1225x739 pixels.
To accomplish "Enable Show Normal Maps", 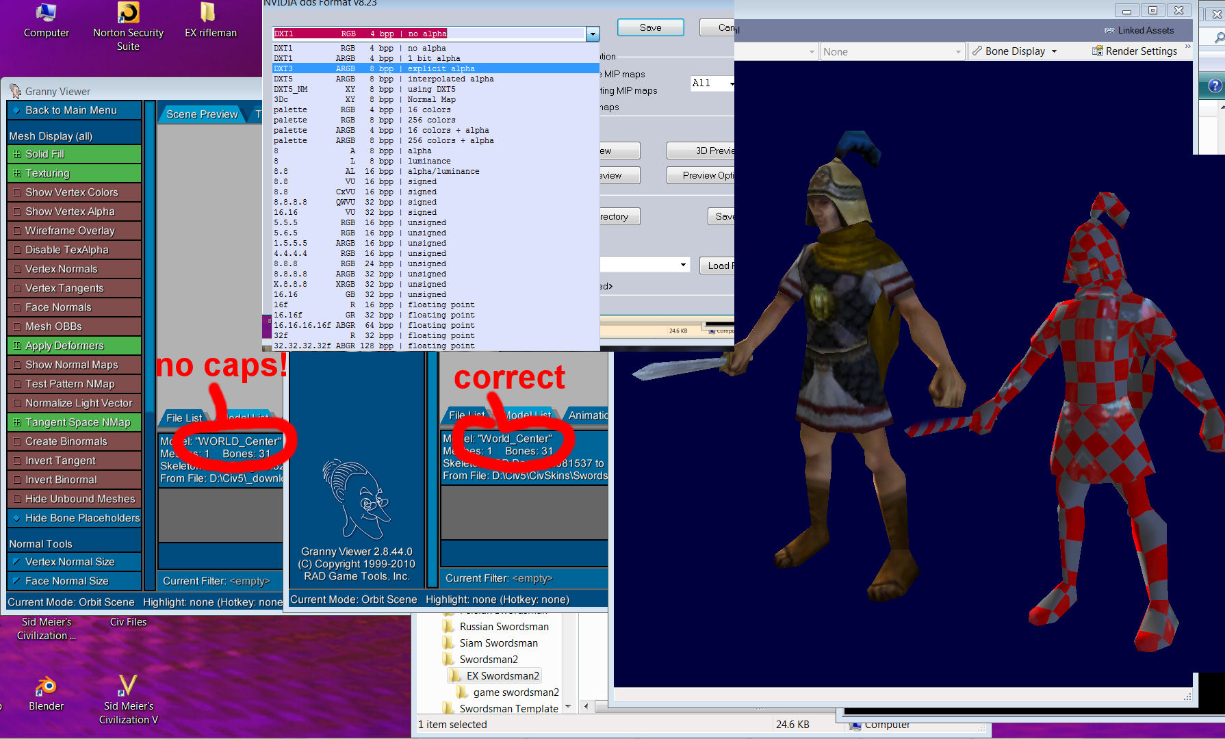I will coord(74,365).
